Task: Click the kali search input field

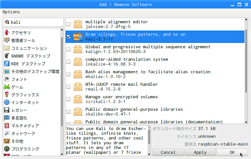Action: point(33,22)
